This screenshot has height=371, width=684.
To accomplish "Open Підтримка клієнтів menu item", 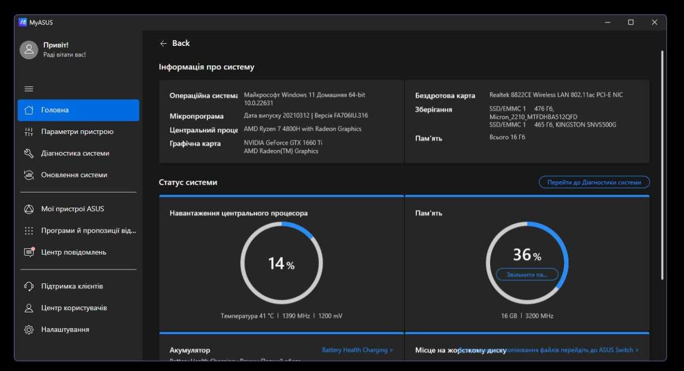I will pos(79,286).
